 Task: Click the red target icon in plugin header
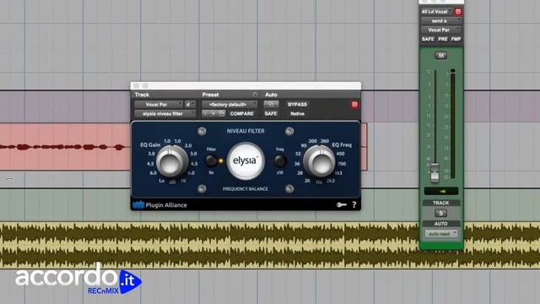pos(354,105)
